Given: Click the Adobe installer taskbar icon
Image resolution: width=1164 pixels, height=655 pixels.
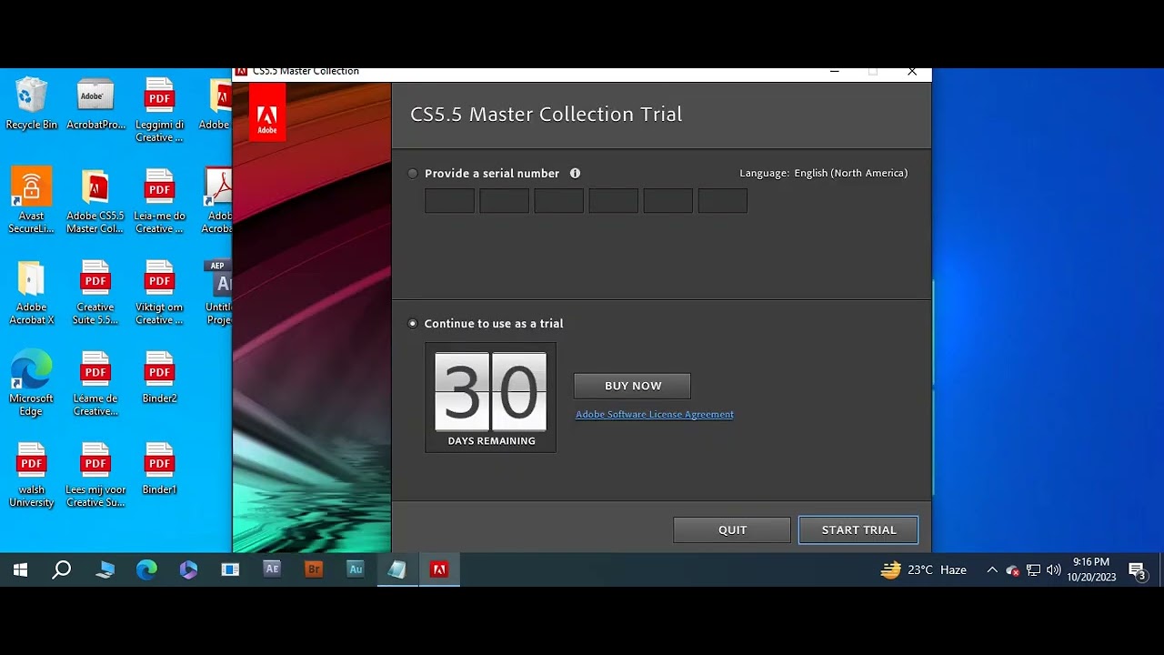Looking at the screenshot, I should coord(439,569).
